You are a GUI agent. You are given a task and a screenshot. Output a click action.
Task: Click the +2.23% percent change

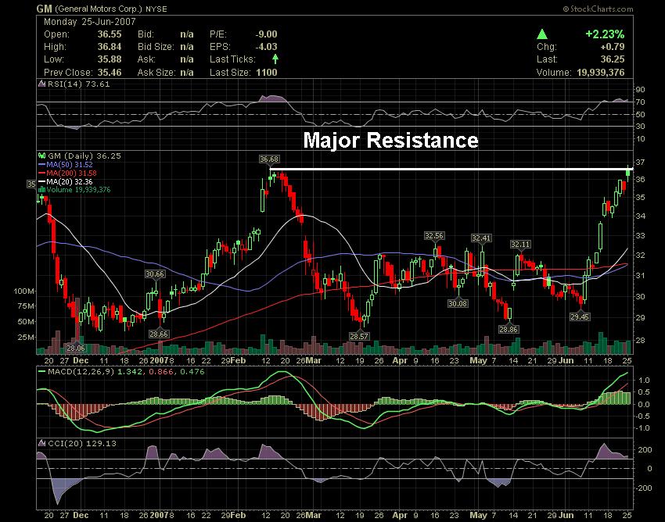coord(605,34)
